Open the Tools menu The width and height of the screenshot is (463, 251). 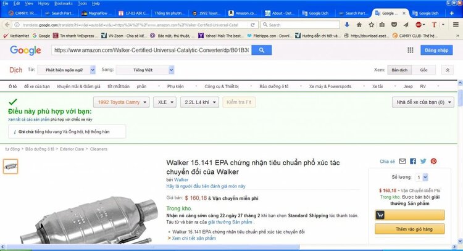point(82,4)
